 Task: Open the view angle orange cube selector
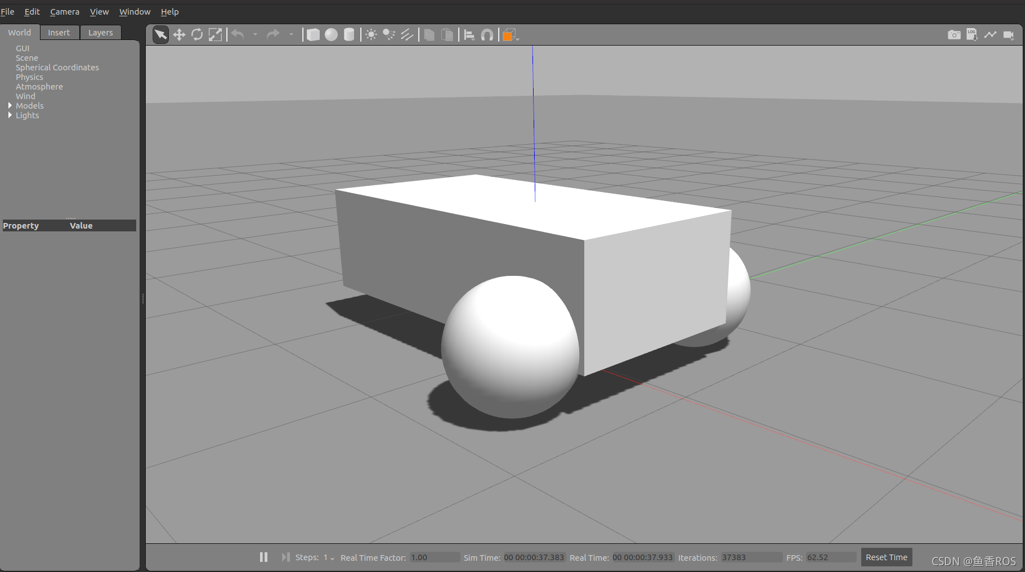click(508, 34)
